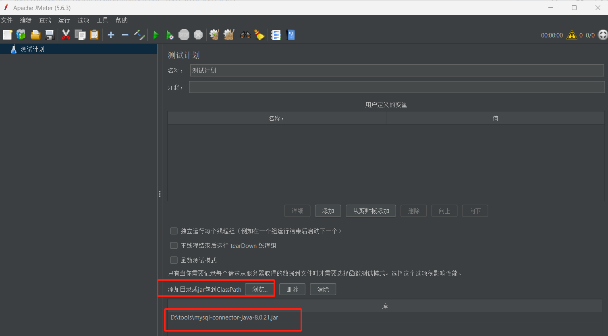Enable 独立运行每个线程组 checkbox
608x336 pixels.
pyautogui.click(x=174, y=231)
